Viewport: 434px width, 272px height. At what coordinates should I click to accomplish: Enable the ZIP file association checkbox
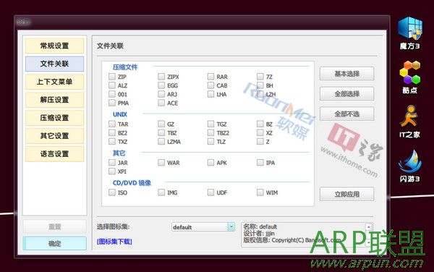[x=112, y=77]
